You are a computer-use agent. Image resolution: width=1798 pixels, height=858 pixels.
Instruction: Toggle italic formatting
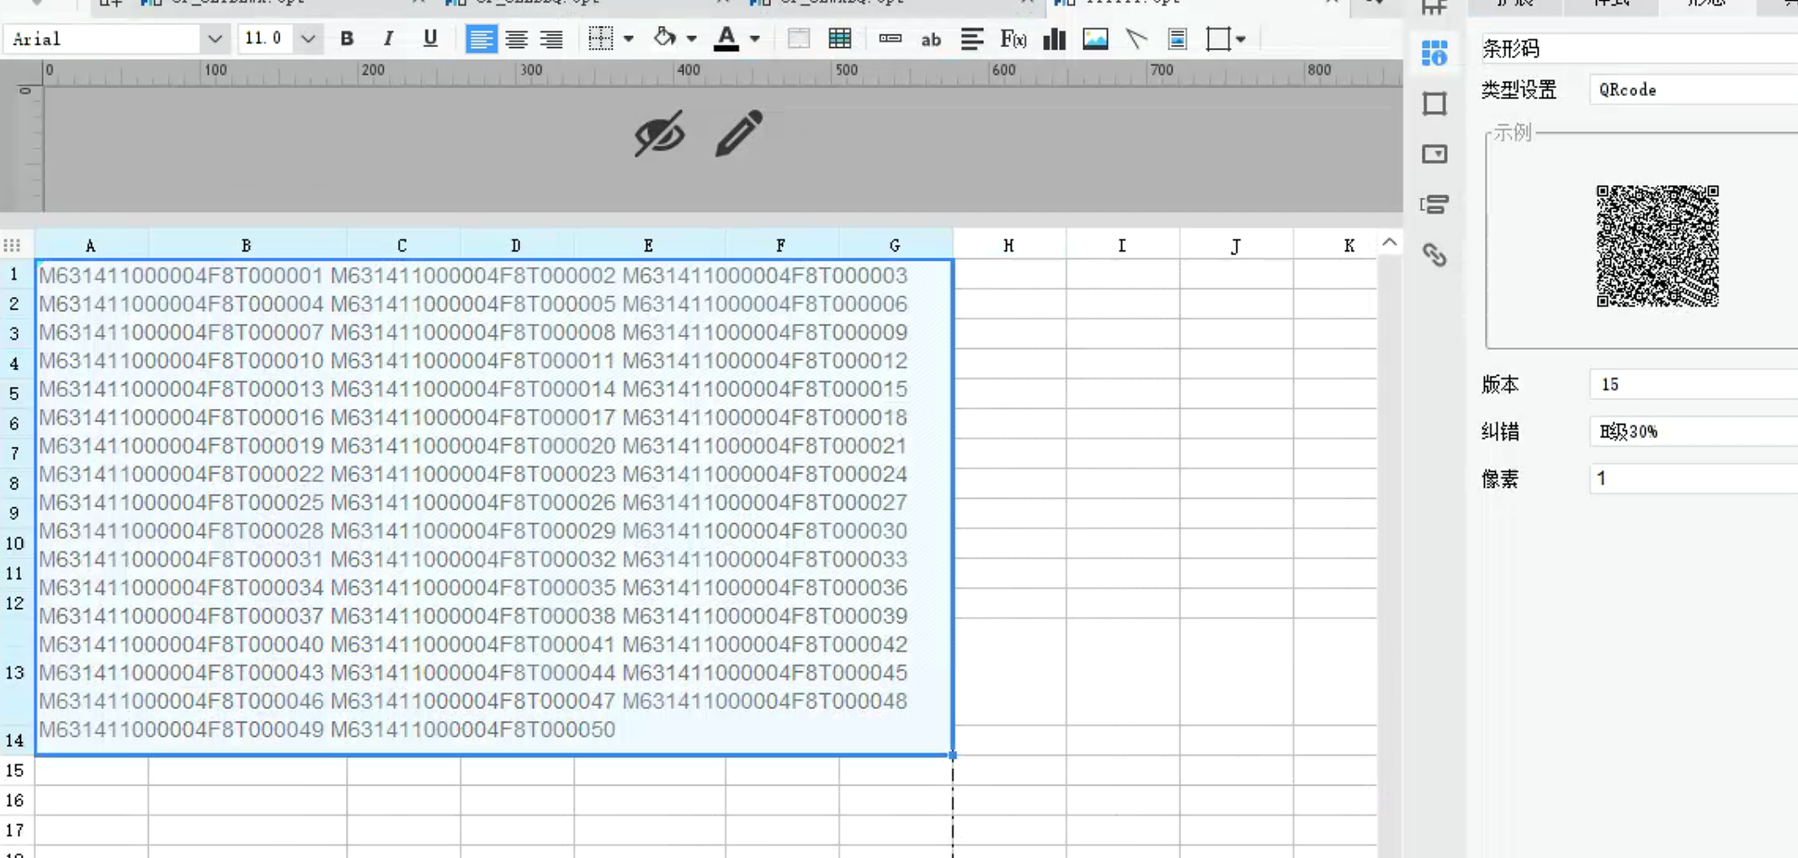pyautogui.click(x=388, y=39)
